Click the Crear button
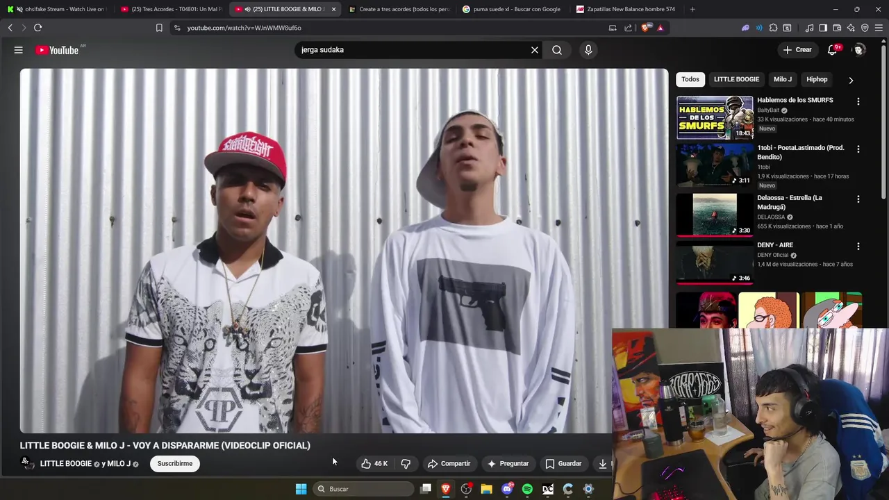889x500 pixels. [x=797, y=50]
